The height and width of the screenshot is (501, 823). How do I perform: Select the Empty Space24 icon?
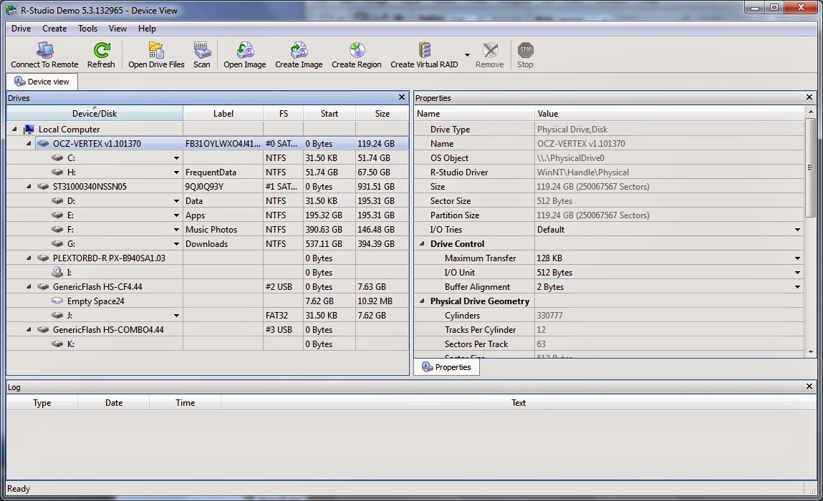pyautogui.click(x=57, y=301)
